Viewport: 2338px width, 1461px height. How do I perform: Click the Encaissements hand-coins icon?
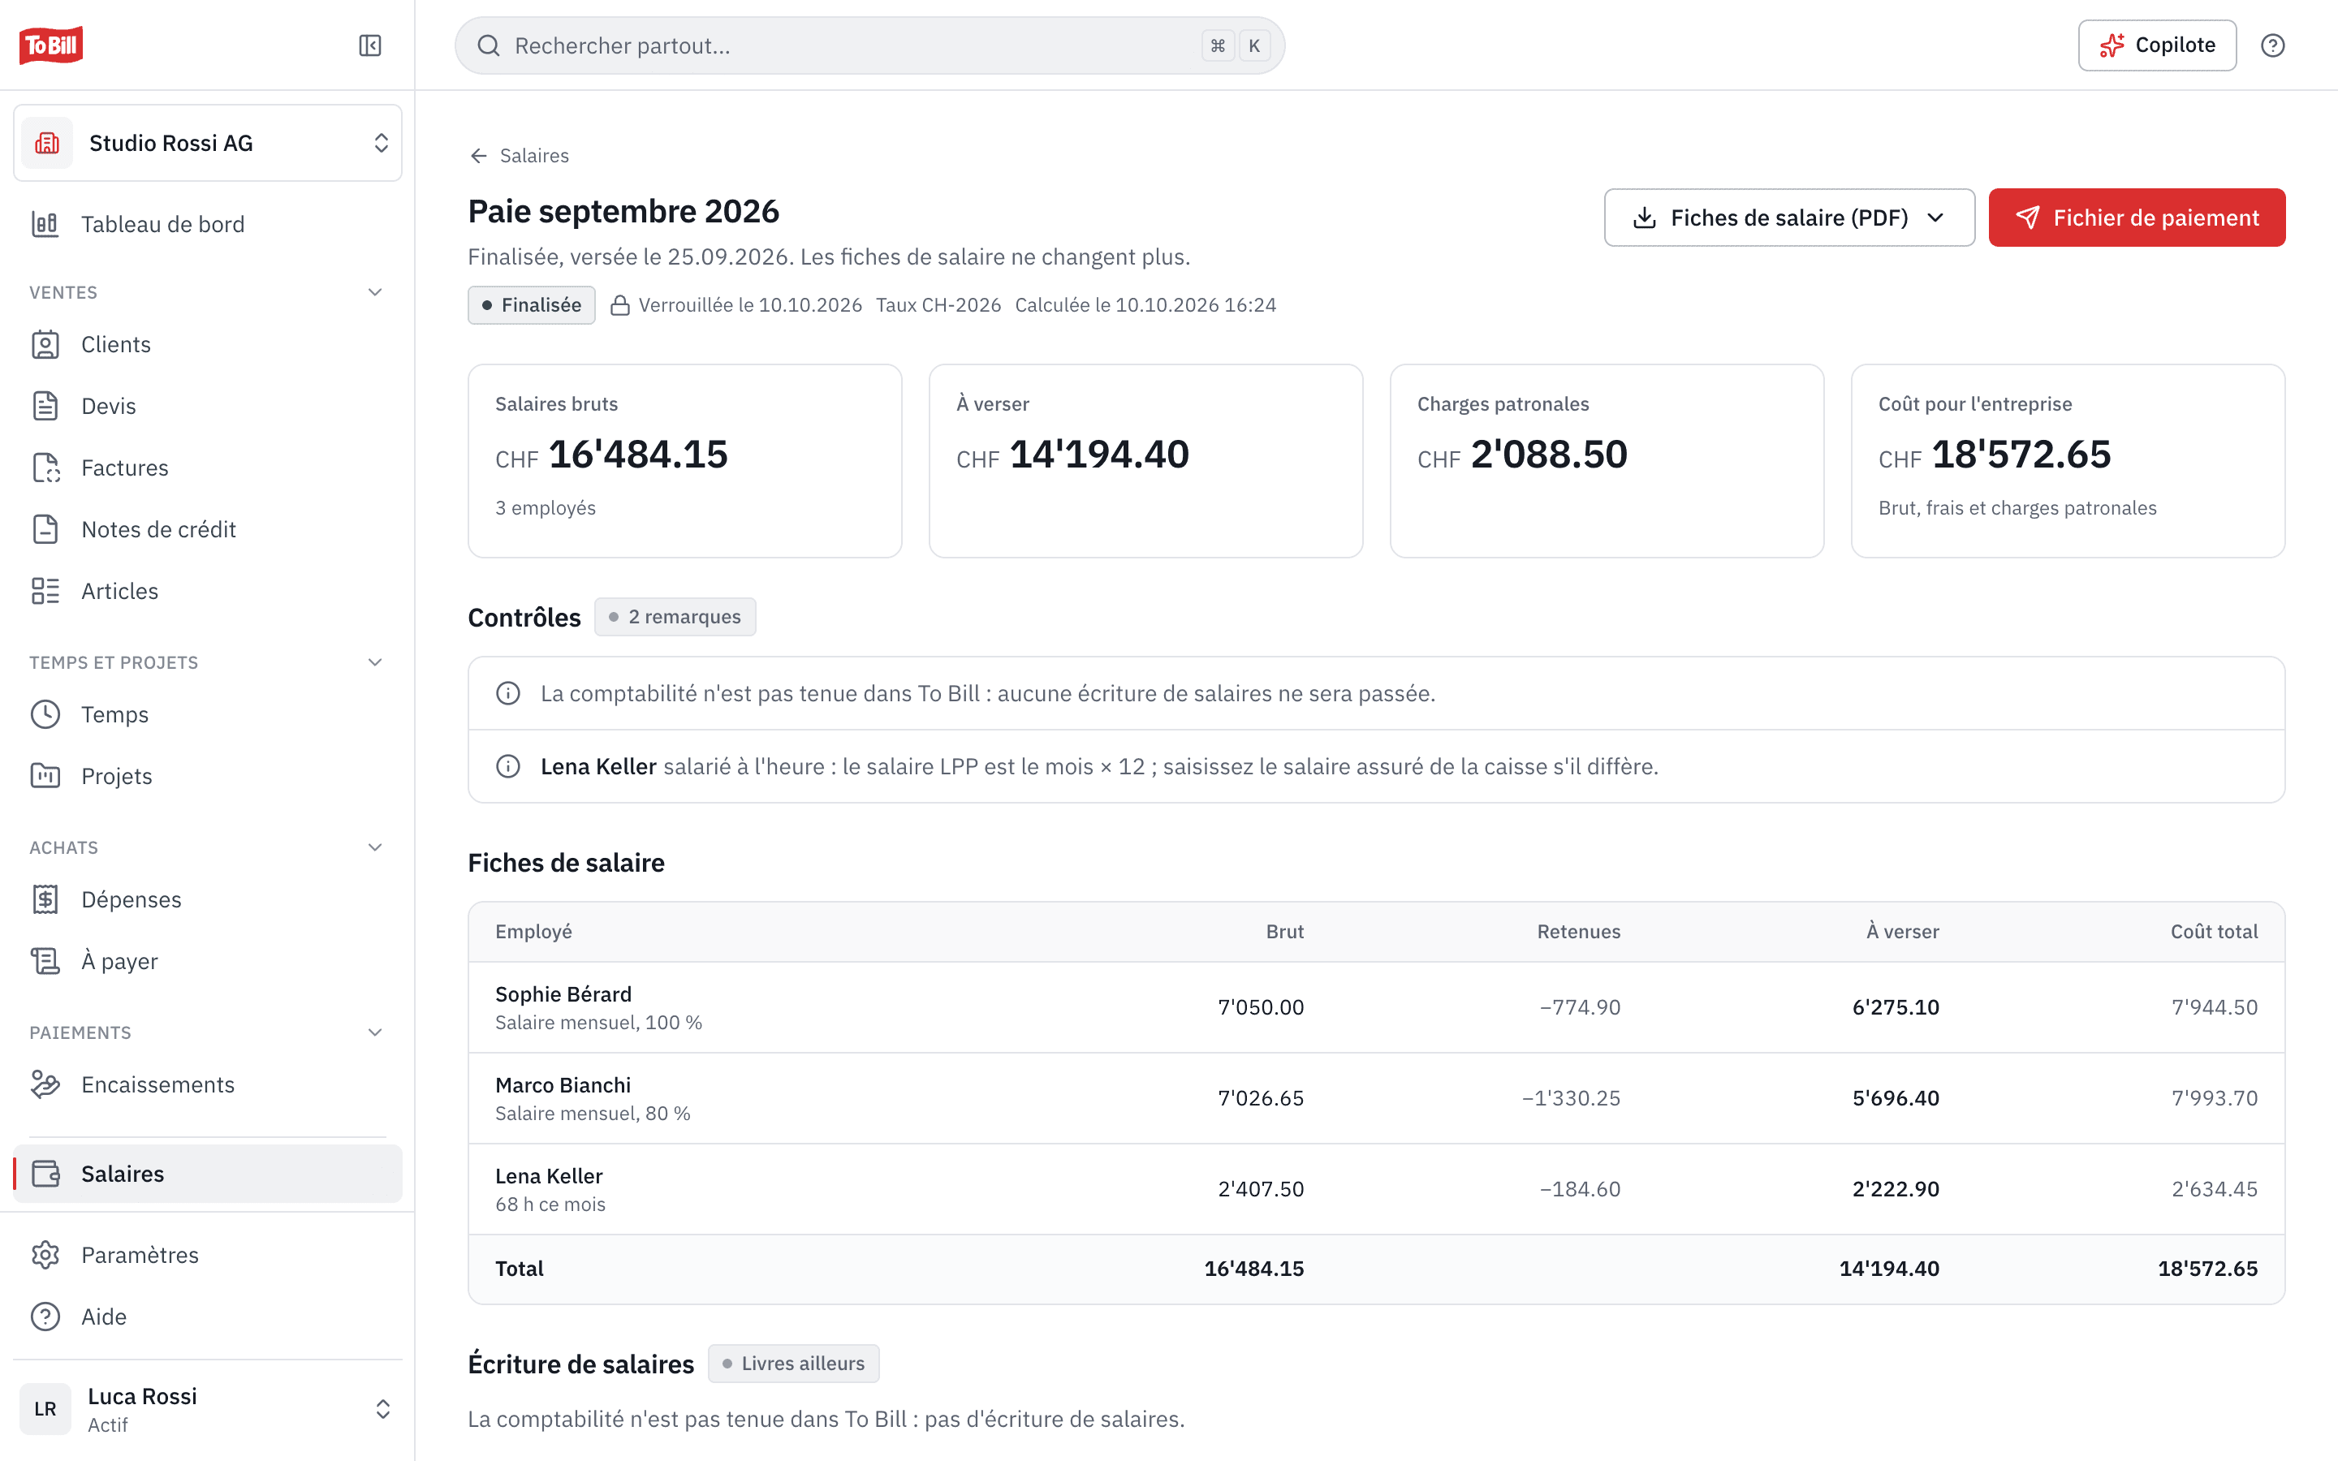[x=45, y=1084]
